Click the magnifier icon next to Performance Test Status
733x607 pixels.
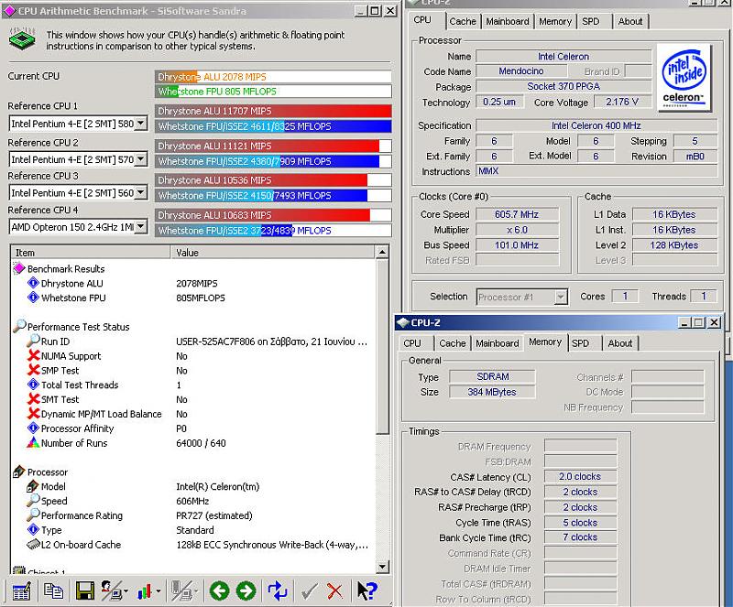pyautogui.click(x=19, y=326)
